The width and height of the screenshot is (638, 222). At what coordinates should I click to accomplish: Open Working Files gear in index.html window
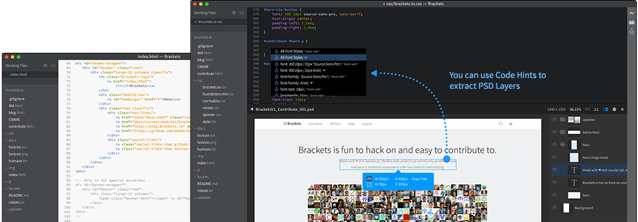(45, 65)
